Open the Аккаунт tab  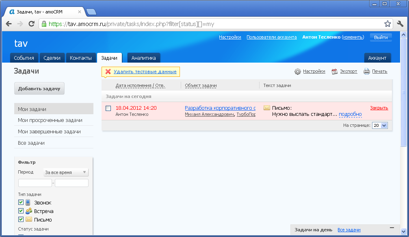click(x=377, y=58)
